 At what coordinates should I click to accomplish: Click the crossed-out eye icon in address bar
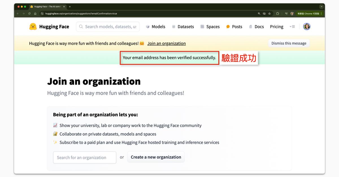(x=264, y=14)
